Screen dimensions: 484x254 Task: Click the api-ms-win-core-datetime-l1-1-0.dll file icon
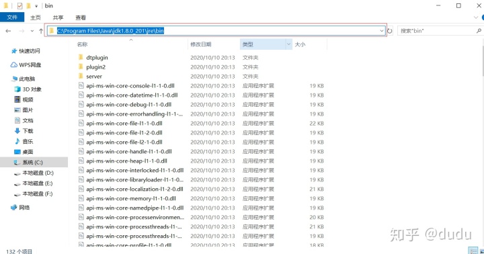[81, 95]
